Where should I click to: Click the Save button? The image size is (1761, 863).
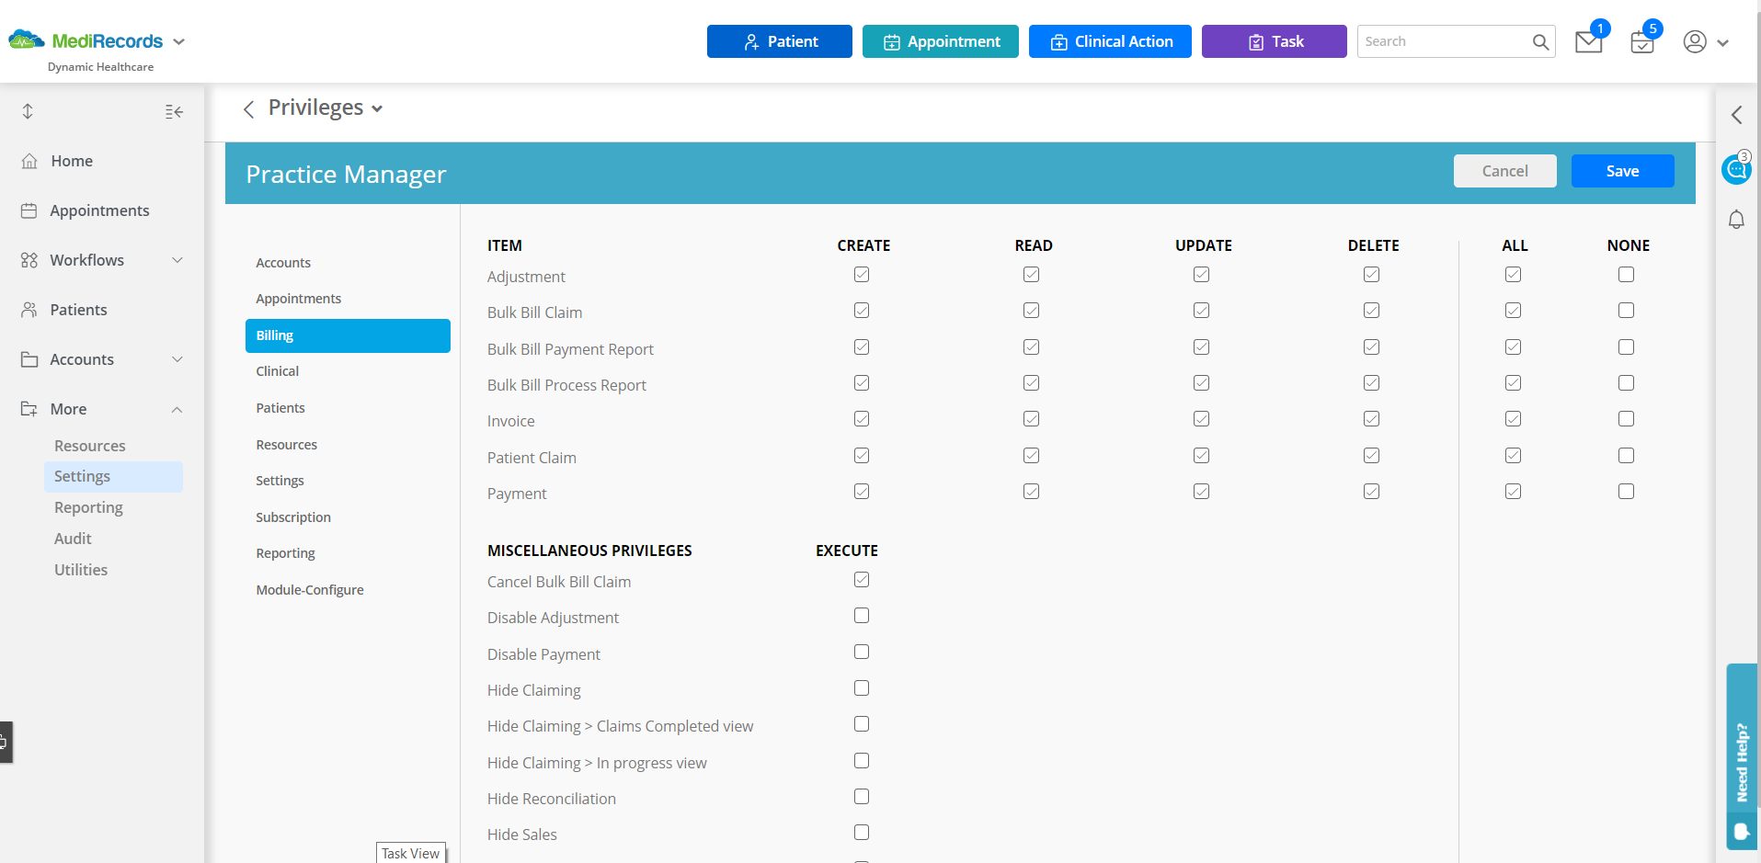pyautogui.click(x=1623, y=171)
